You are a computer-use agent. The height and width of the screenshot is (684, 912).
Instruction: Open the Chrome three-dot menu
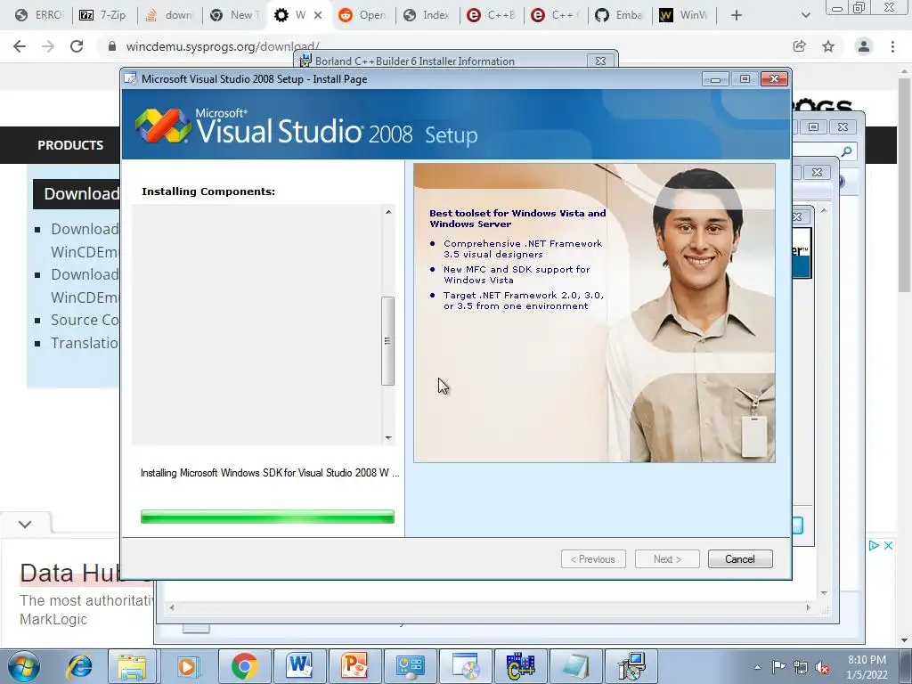(892, 46)
